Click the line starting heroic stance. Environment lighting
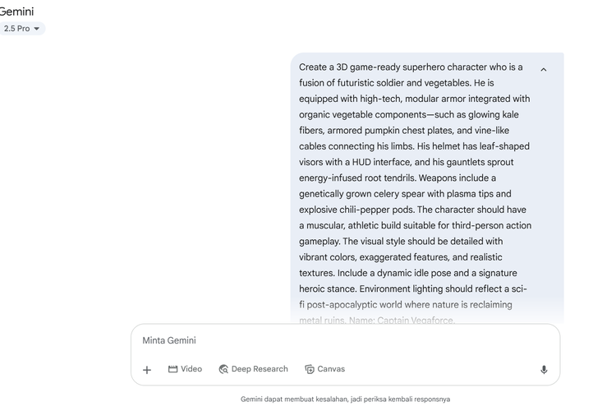Viewport: 616px width, 411px height. [x=413, y=289]
